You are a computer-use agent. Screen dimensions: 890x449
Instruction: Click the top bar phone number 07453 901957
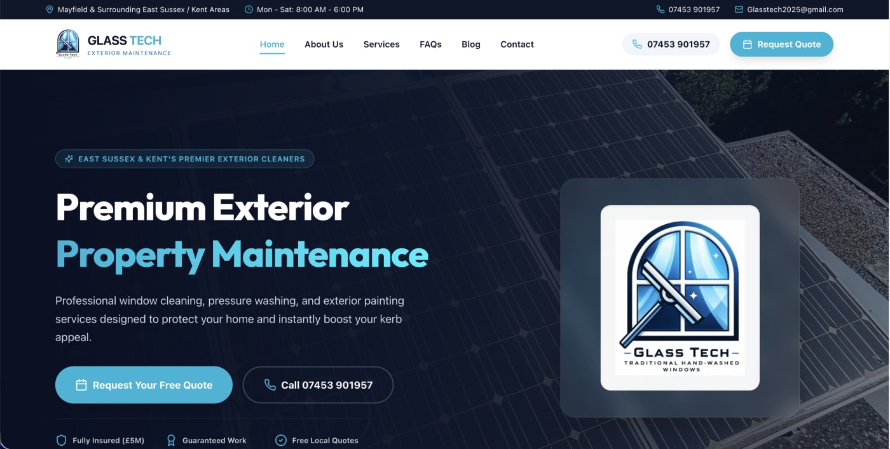click(694, 10)
